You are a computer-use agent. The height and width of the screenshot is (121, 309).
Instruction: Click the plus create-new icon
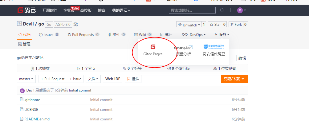click(x=230, y=10)
